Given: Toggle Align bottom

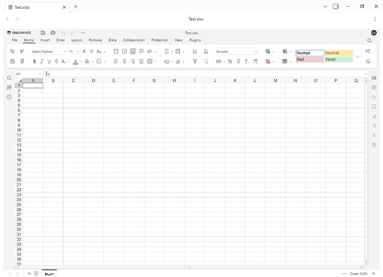Looking at the screenshot, I should pyautogui.click(x=133, y=51).
